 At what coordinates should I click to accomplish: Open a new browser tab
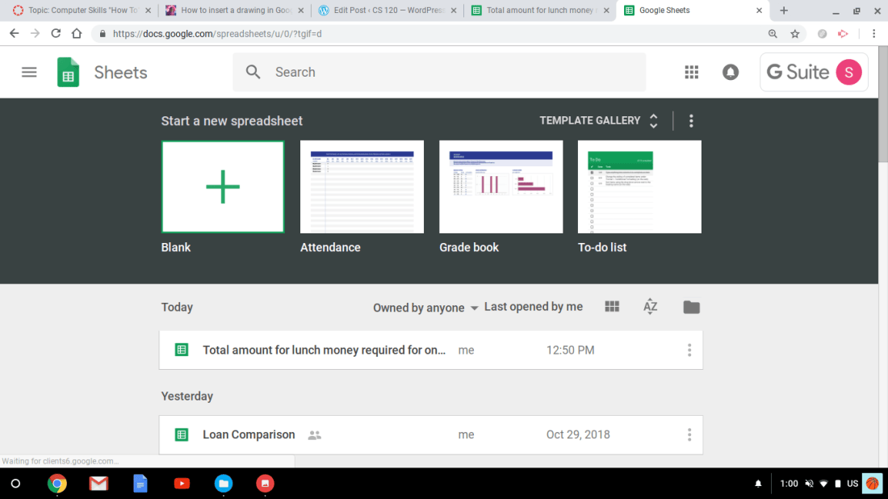pos(784,10)
